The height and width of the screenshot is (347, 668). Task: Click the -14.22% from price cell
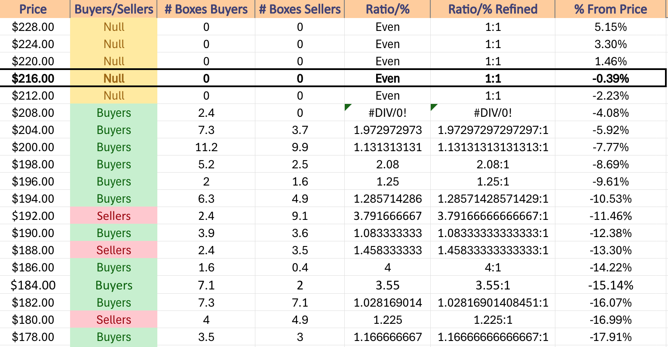click(611, 268)
